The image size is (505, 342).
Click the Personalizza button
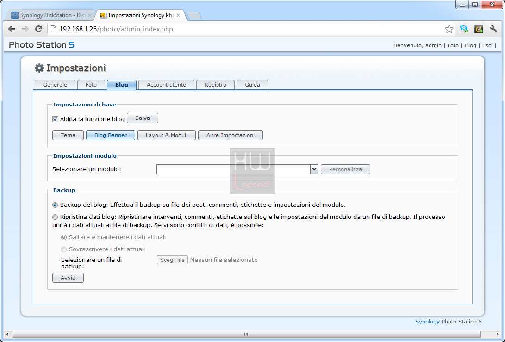(346, 169)
